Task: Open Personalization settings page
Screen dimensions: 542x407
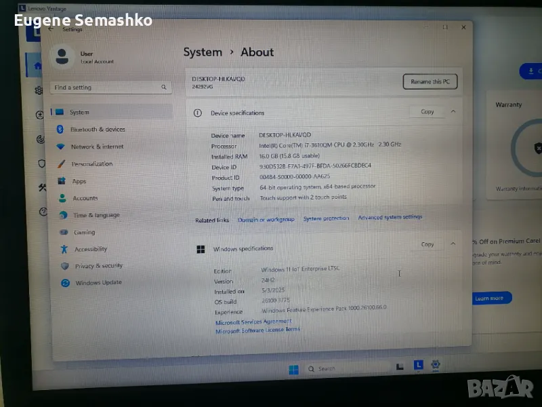Action: pos(91,164)
